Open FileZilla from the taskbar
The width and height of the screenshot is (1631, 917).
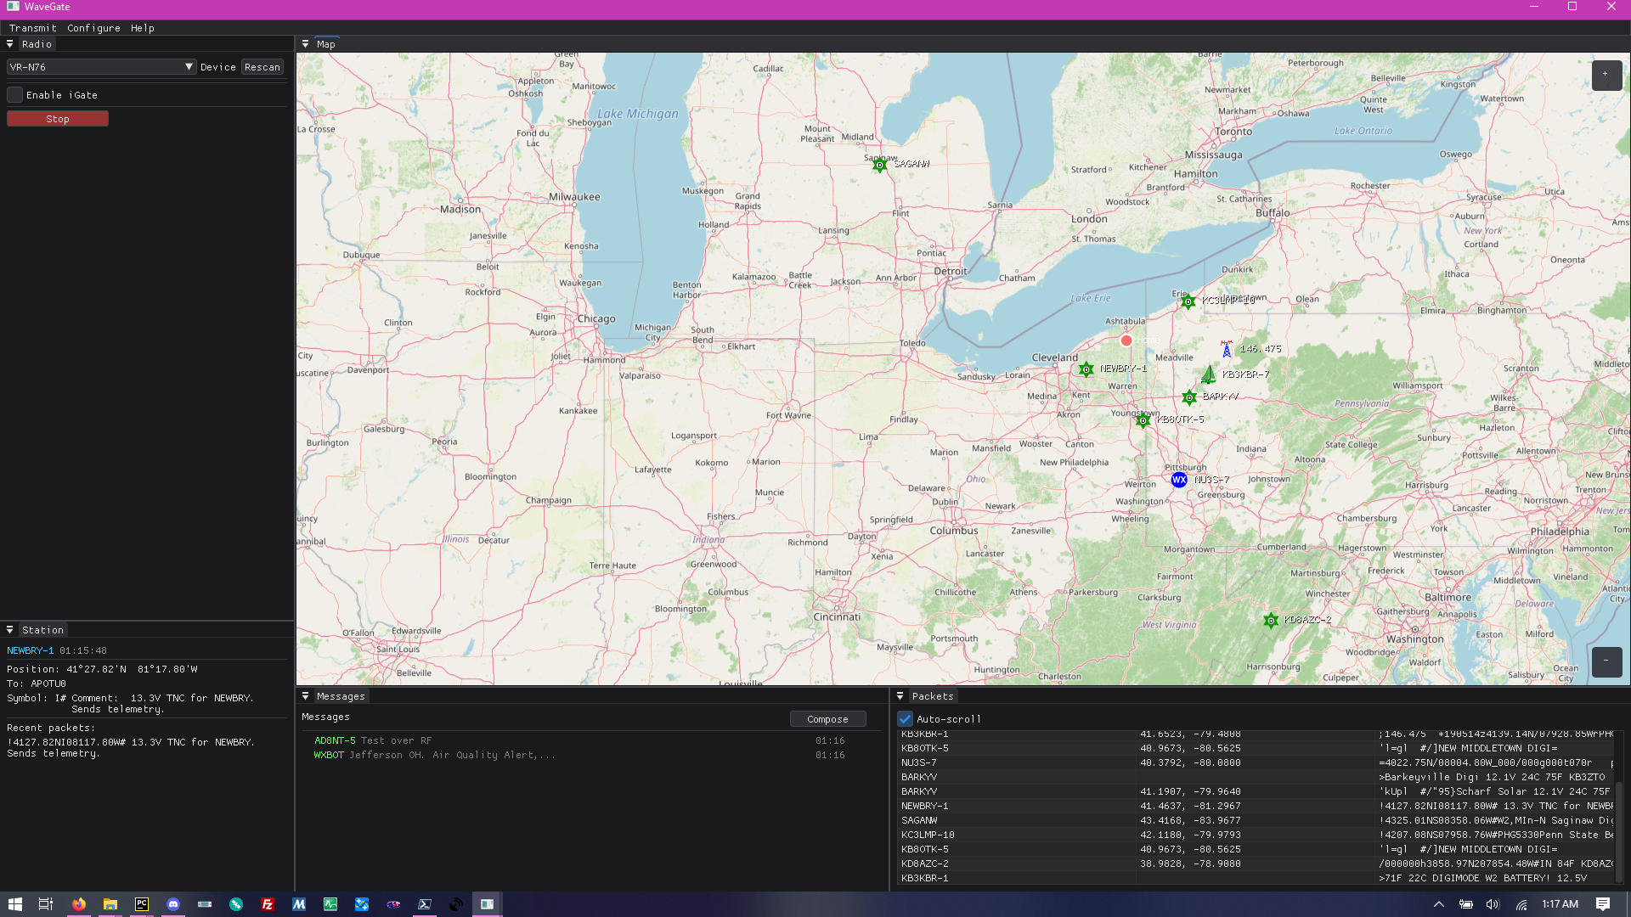pyautogui.click(x=268, y=904)
